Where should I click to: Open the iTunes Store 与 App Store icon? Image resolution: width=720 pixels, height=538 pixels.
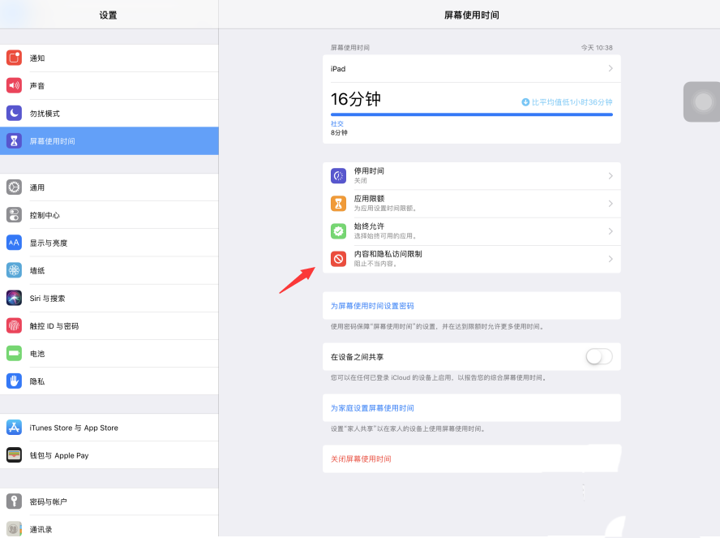pyautogui.click(x=15, y=428)
